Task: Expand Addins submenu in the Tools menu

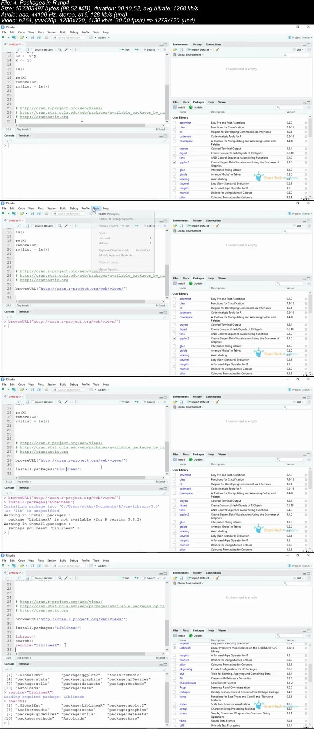Action: (x=124, y=243)
